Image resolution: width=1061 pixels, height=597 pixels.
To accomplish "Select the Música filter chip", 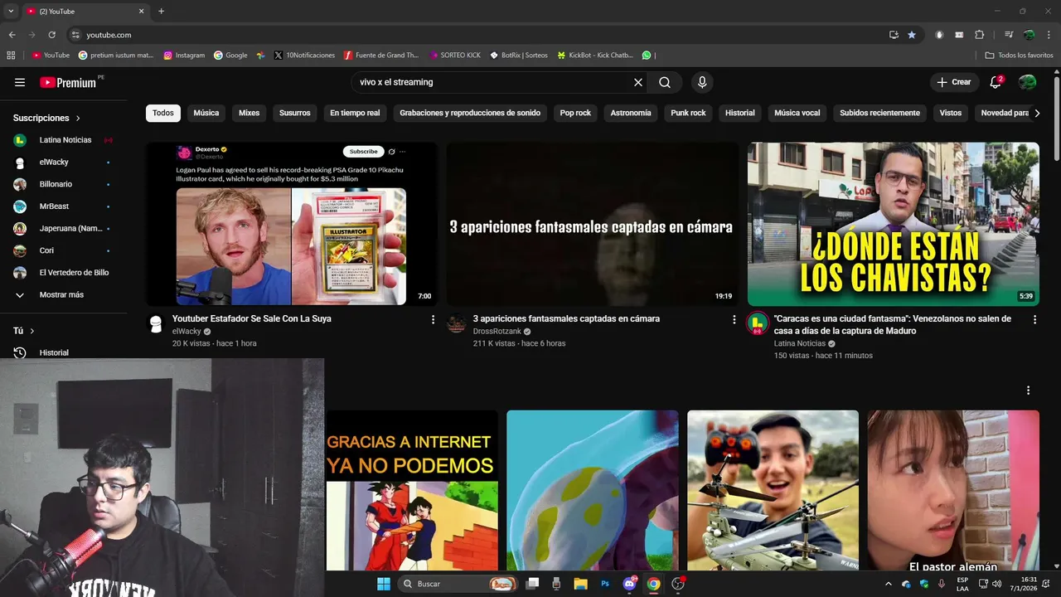I will click(x=206, y=113).
